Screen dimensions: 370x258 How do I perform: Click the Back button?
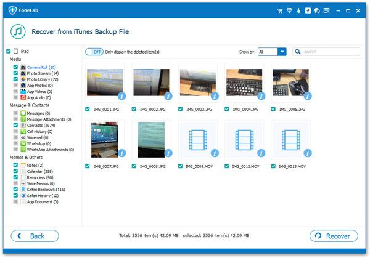click(x=35, y=236)
